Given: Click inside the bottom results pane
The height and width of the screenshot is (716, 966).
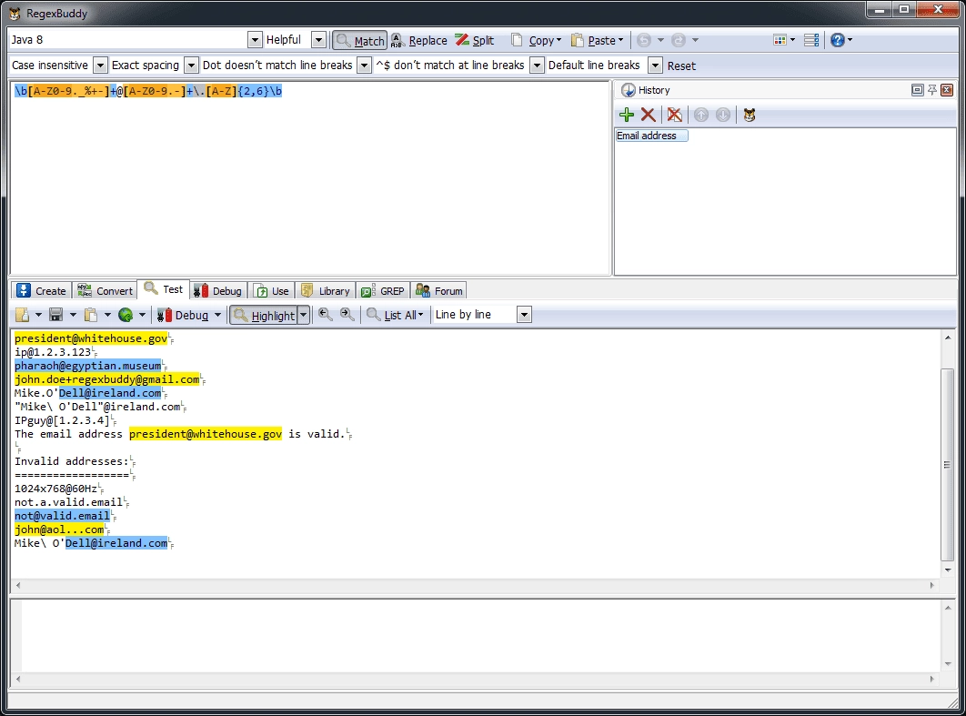Looking at the screenshot, I should click(480, 636).
